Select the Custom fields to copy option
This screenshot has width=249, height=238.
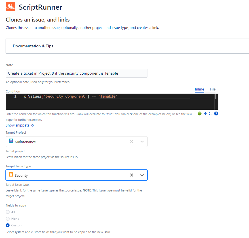tap(8, 225)
